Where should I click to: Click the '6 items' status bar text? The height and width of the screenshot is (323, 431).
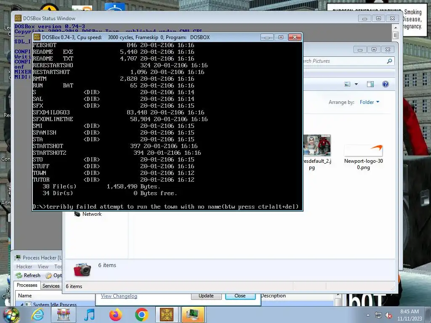pyautogui.click(x=74, y=286)
